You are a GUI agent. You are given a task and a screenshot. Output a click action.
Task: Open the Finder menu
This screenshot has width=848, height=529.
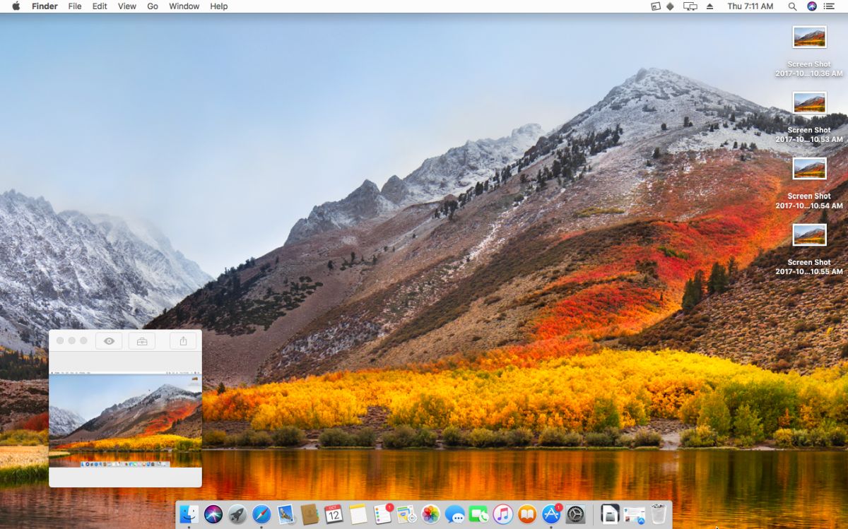pos(45,6)
